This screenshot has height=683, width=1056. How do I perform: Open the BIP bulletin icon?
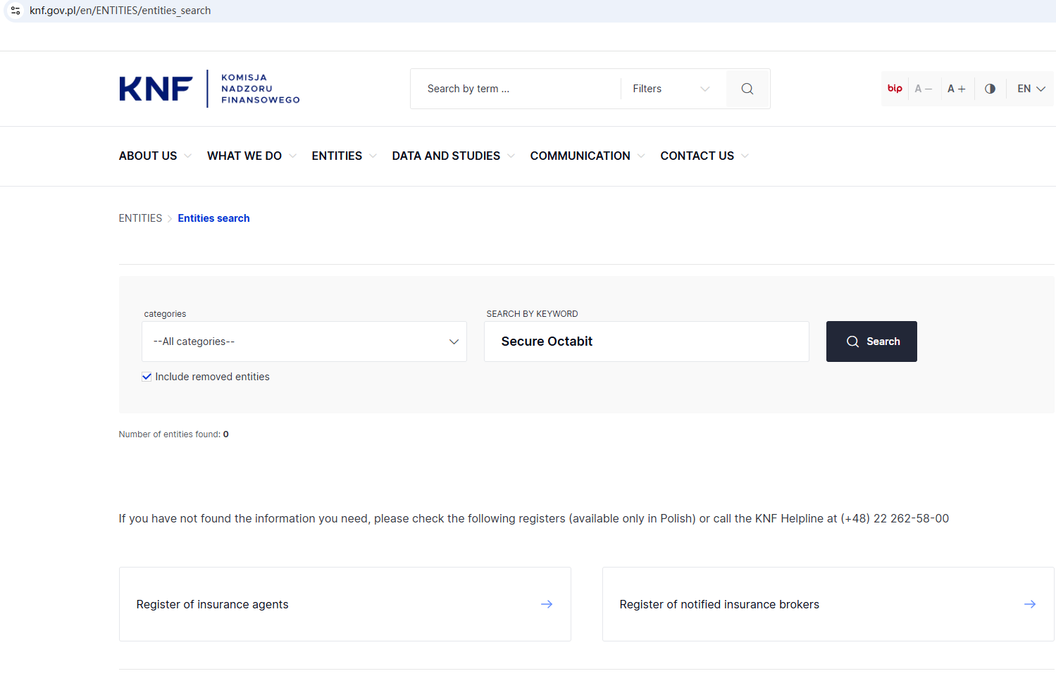click(895, 89)
